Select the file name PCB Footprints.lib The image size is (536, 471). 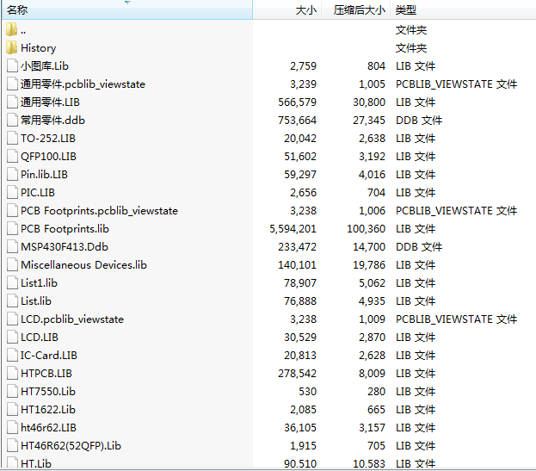(65, 228)
